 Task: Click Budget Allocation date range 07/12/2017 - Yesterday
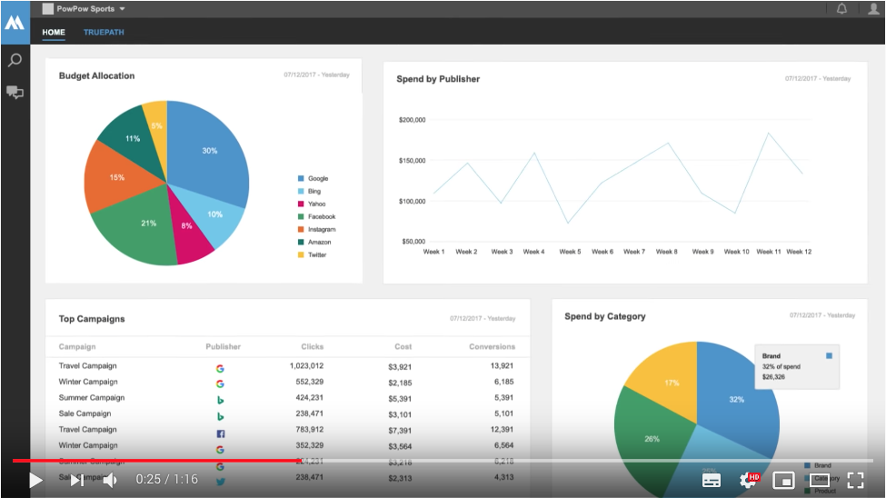[316, 75]
